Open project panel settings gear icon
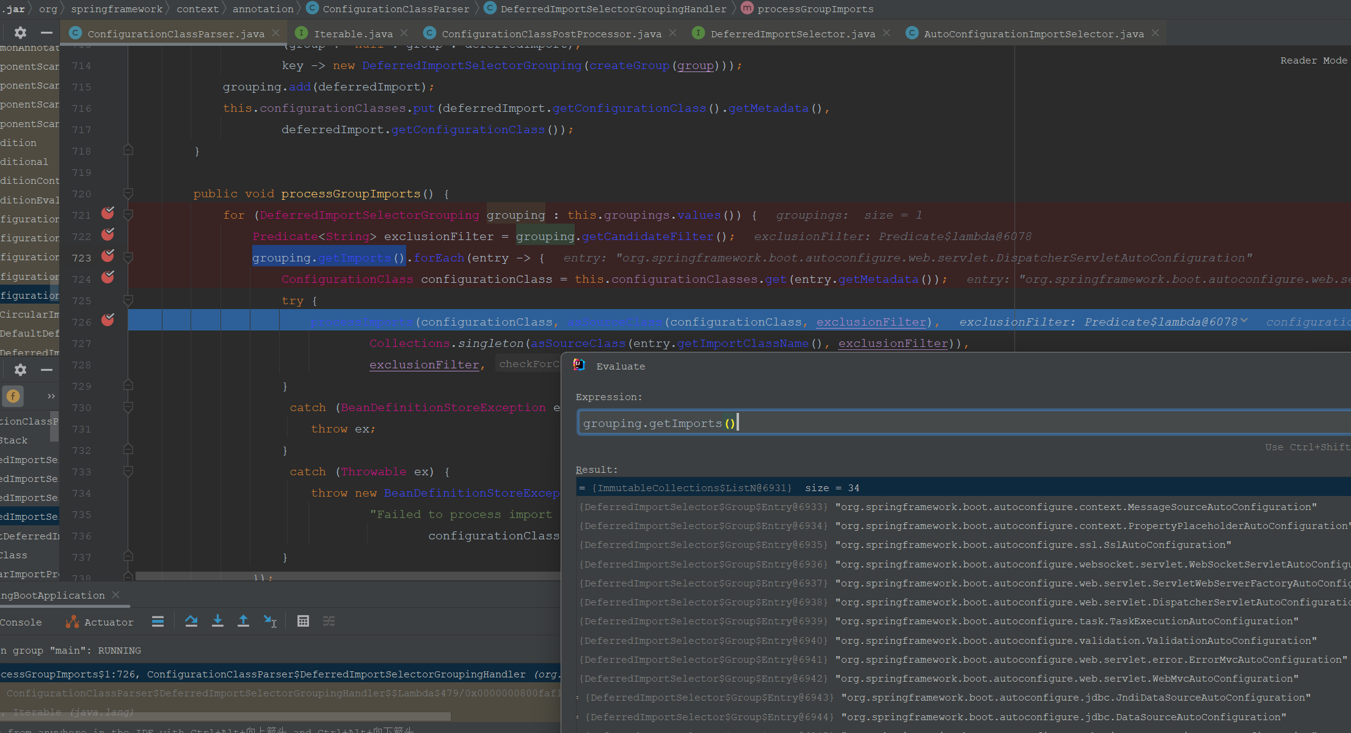This screenshot has height=733, width=1351. click(20, 32)
